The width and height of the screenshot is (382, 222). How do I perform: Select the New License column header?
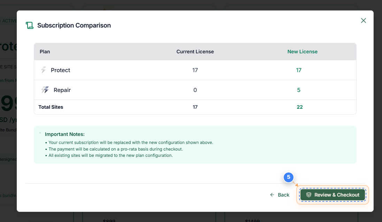click(x=302, y=51)
